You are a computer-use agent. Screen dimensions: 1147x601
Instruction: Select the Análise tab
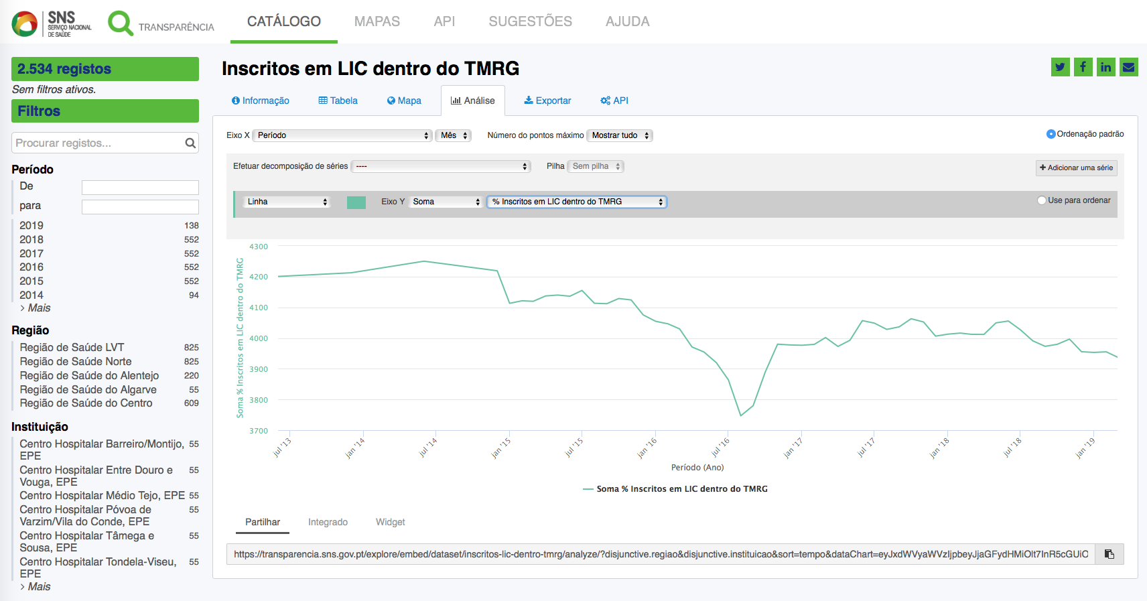point(473,101)
